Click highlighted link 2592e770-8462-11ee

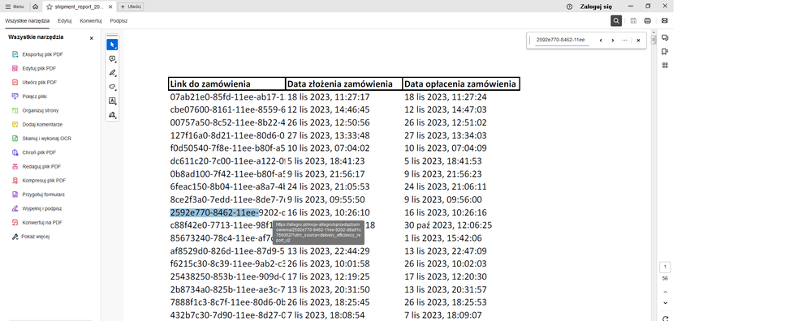[214, 212]
